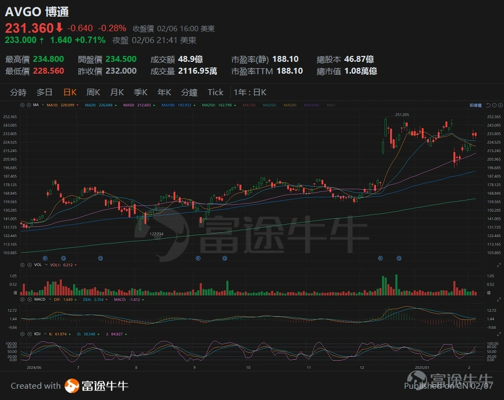Image resolution: width=504 pixels, height=400 pixels.
Task: Select the 周K weekly candlestick tab
Action: coord(93,92)
